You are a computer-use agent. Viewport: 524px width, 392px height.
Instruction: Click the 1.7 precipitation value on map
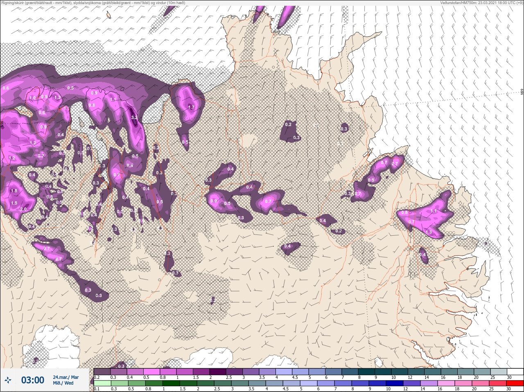[x=191, y=107]
